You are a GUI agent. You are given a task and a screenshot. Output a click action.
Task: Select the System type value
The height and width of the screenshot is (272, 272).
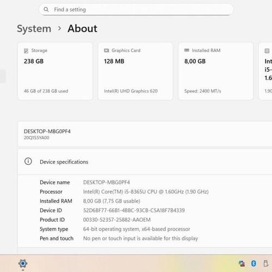pos(137,229)
